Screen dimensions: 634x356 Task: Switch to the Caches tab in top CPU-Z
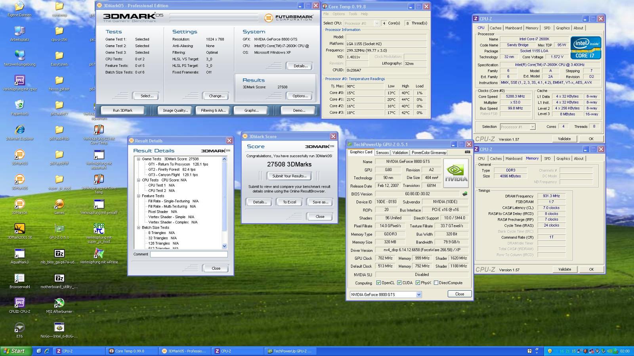(495, 28)
